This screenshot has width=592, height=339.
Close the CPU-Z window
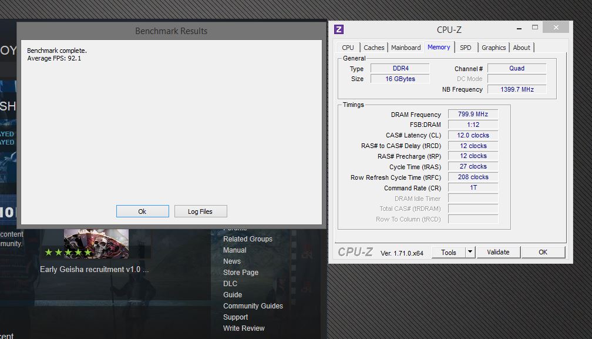(x=556, y=27)
